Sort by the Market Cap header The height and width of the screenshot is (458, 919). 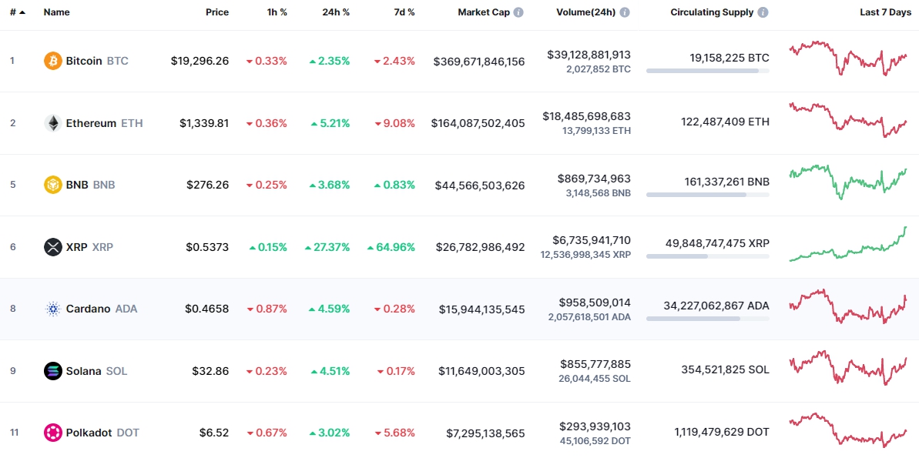pyautogui.click(x=484, y=12)
